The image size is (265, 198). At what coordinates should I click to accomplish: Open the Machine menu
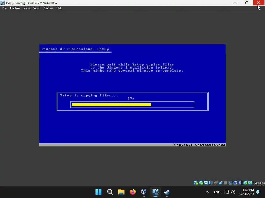(x=15, y=8)
